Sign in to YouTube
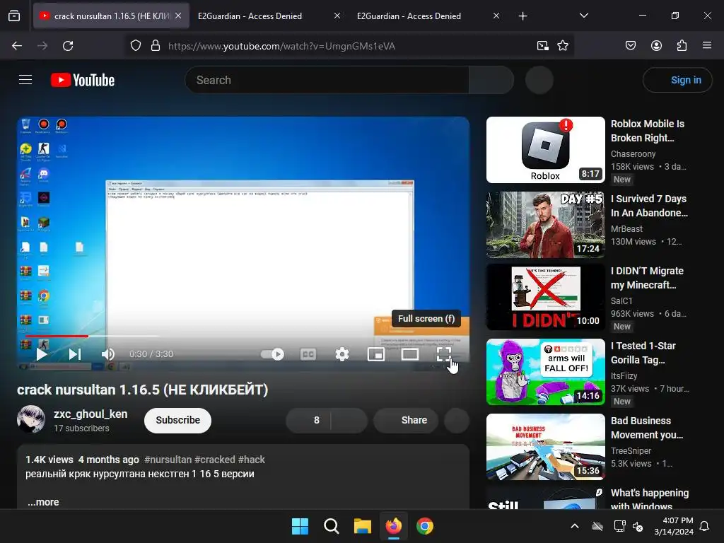Screen dimensions: 724x543 pos(677,80)
